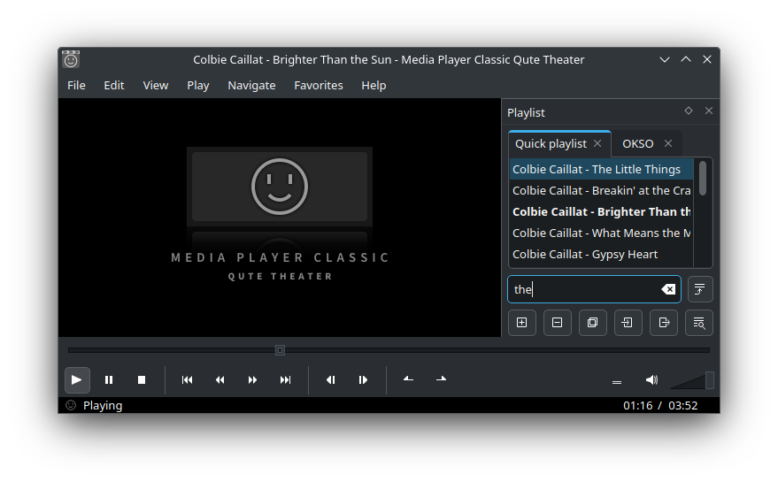Open the Navigate menu
Image resolution: width=778 pixels, height=482 pixels.
click(251, 85)
